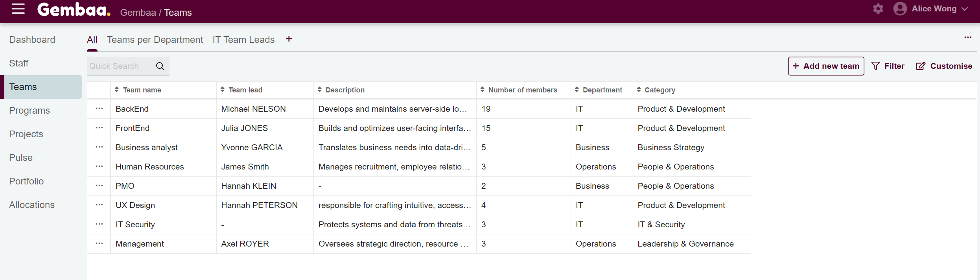
Task: Sort the table by Team name
Action: point(142,90)
